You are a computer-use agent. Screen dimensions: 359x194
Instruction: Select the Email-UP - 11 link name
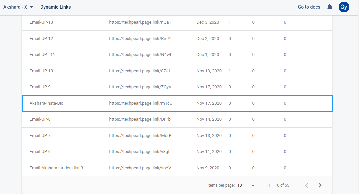[x=42, y=55]
